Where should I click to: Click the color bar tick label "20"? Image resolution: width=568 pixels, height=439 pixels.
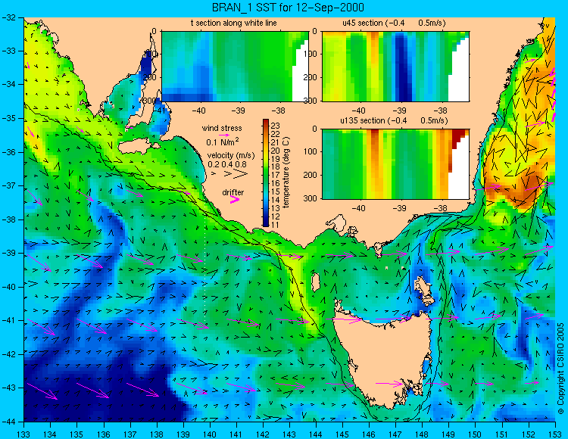coord(276,151)
